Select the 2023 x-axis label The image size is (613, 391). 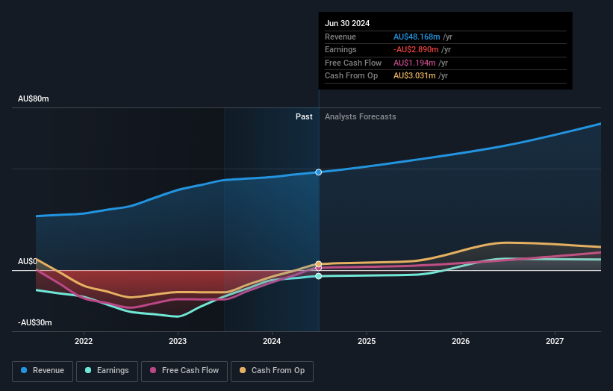pos(178,342)
